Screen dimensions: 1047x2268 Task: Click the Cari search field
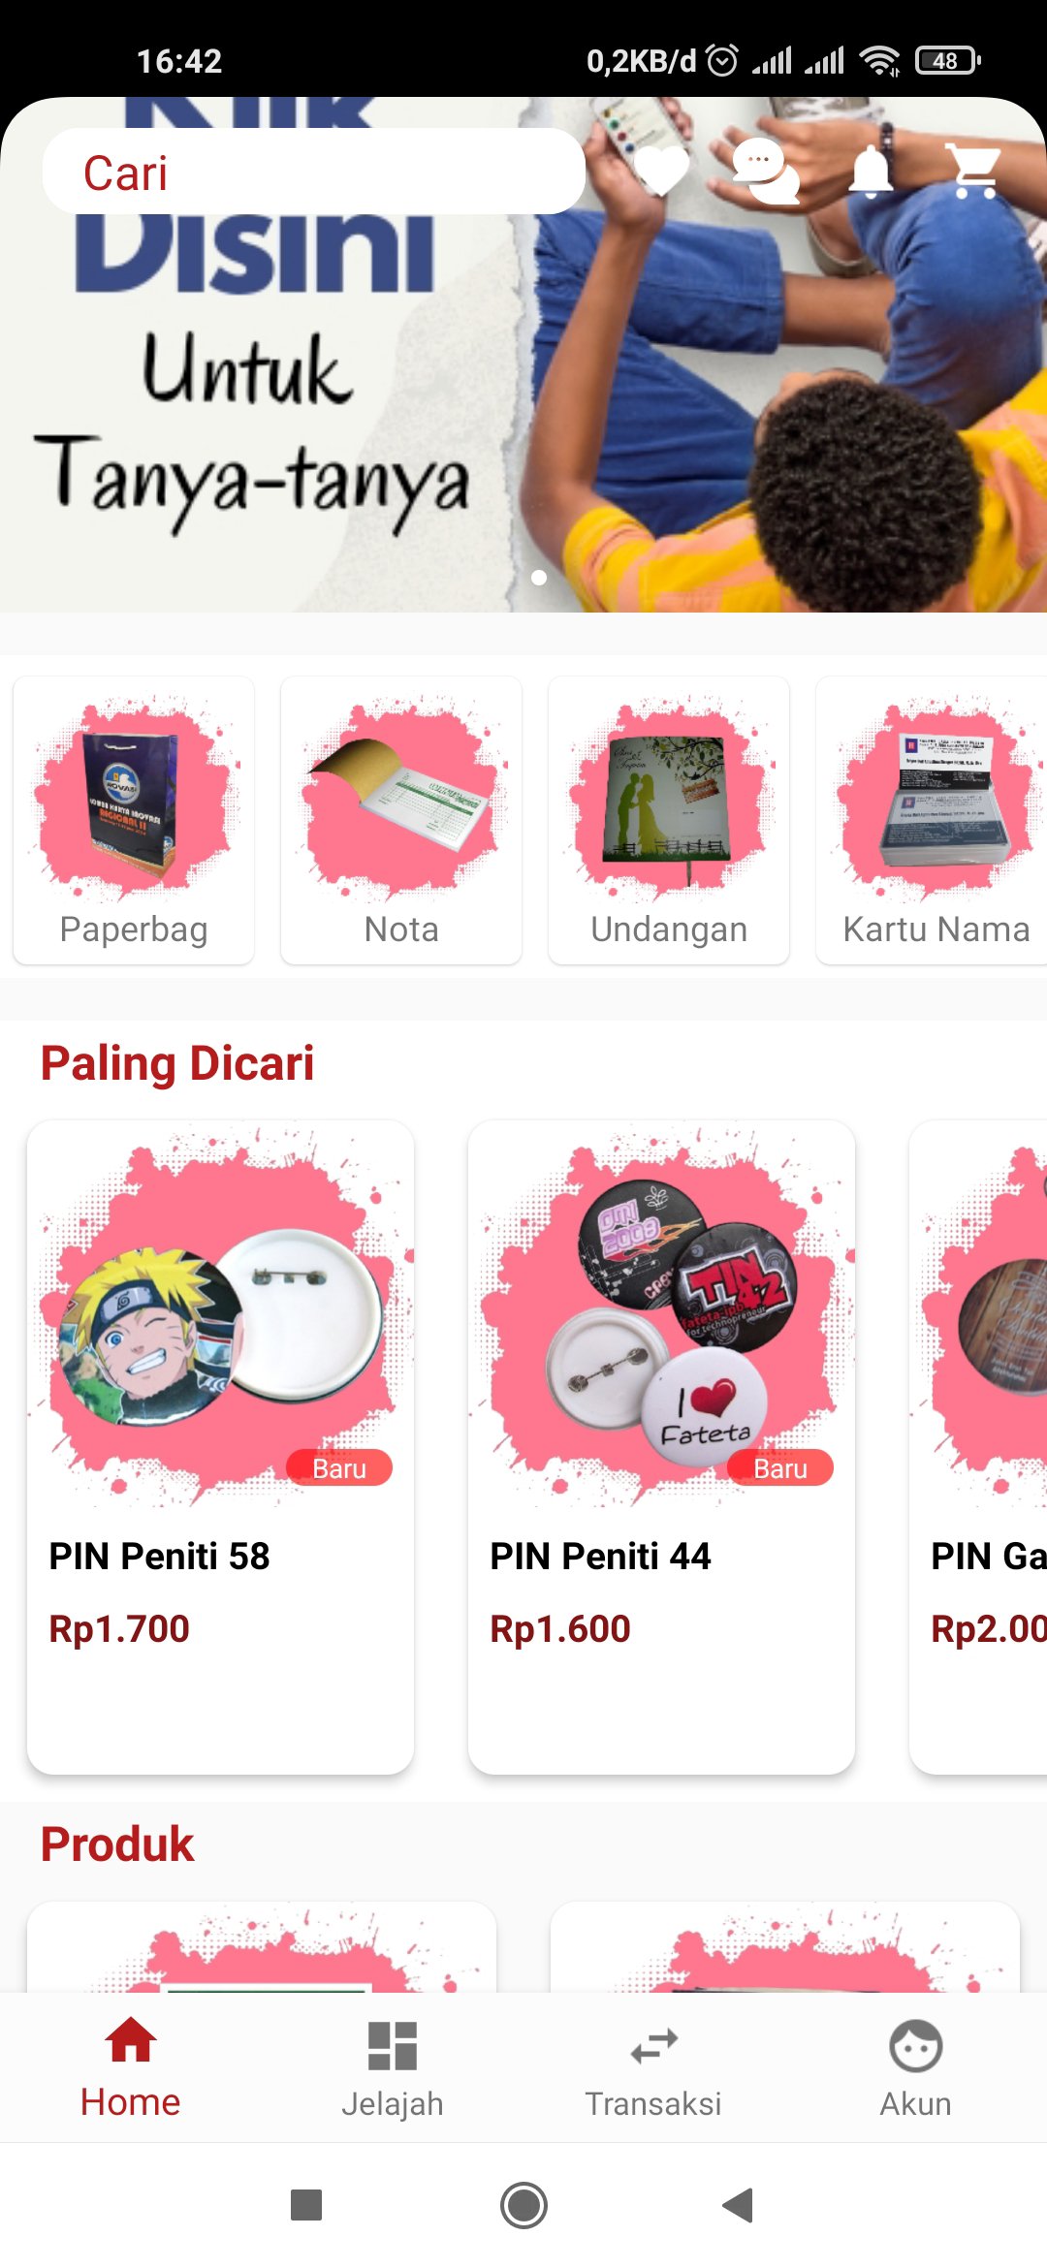(314, 172)
